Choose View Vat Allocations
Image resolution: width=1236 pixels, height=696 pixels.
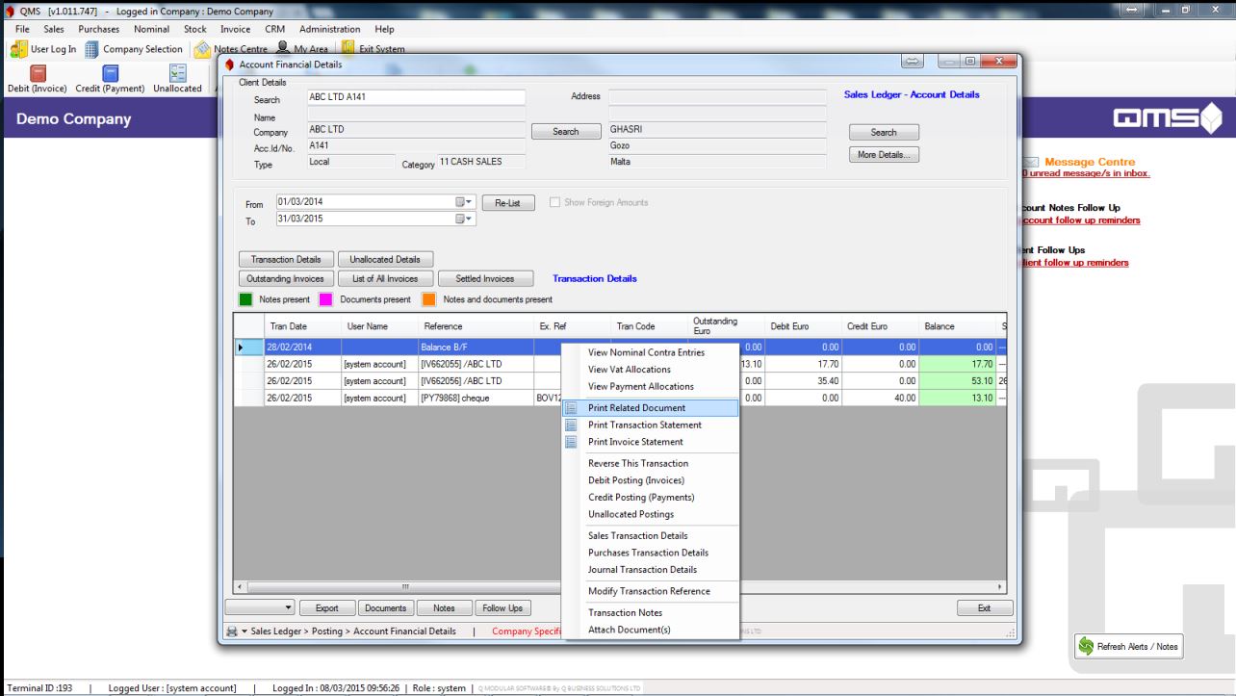click(651, 370)
